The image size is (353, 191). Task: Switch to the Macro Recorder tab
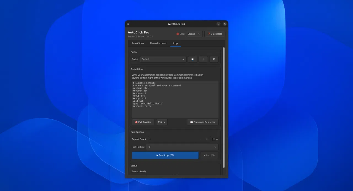click(x=158, y=43)
